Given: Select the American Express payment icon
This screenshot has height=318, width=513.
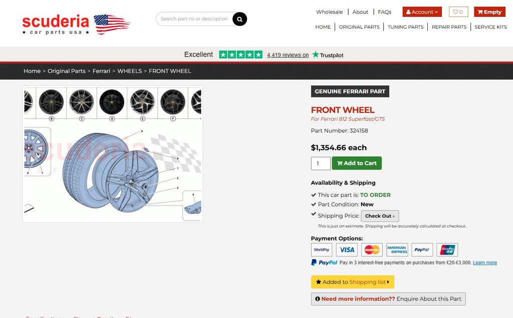Looking at the screenshot, I should [x=397, y=250].
